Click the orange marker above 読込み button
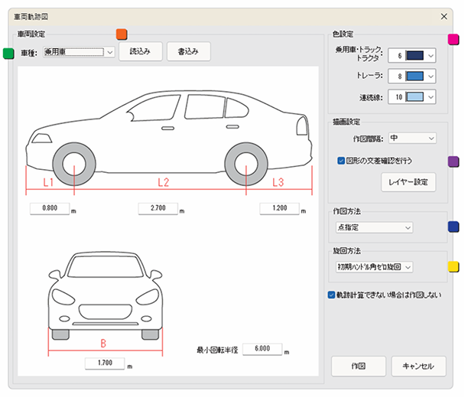 pos(121,34)
